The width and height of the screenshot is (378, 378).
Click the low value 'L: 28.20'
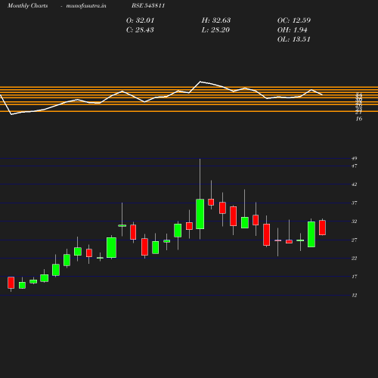pyautogui.click(x=215, y=30)
